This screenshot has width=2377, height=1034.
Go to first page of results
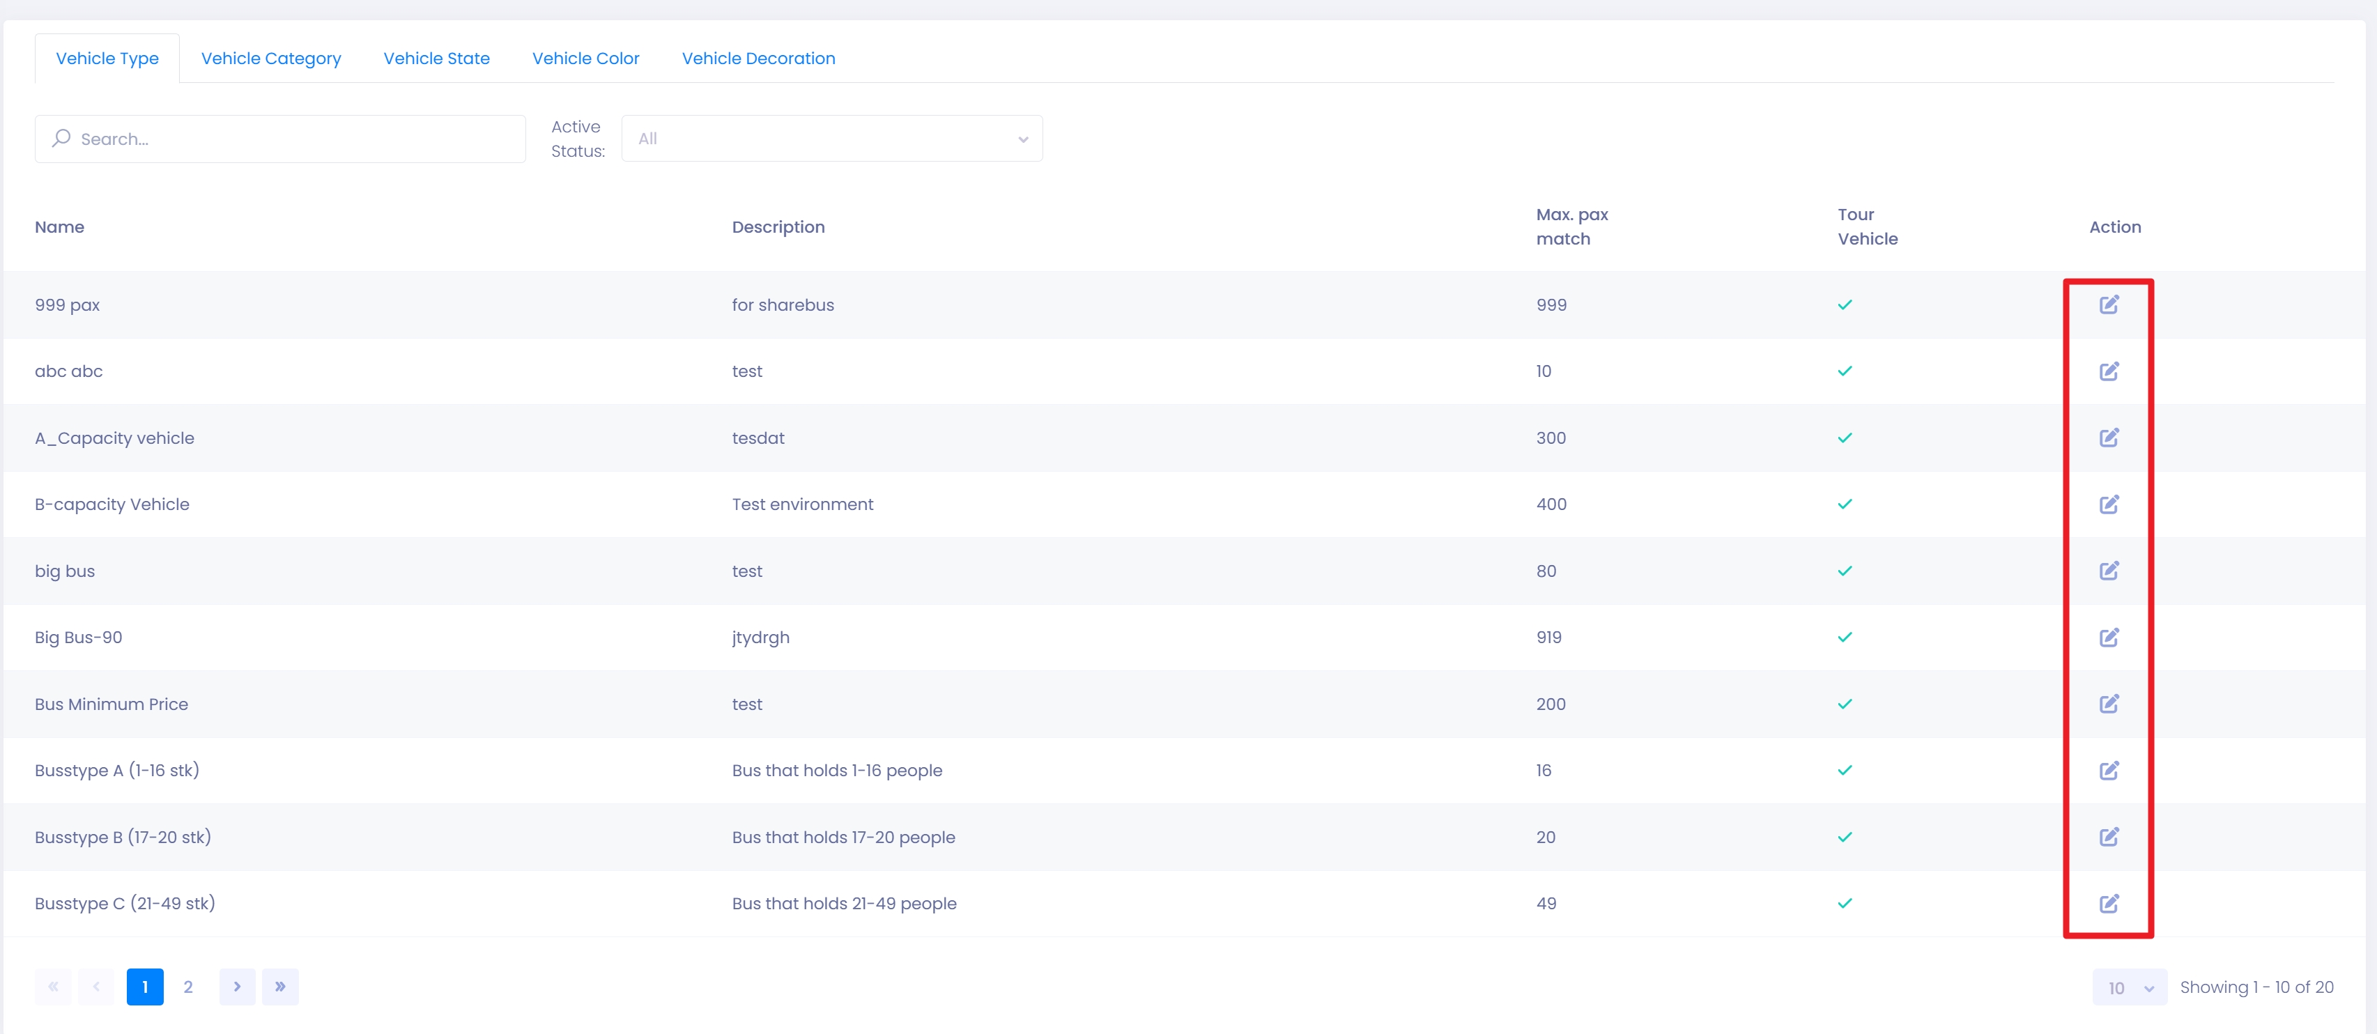[54, 987]
